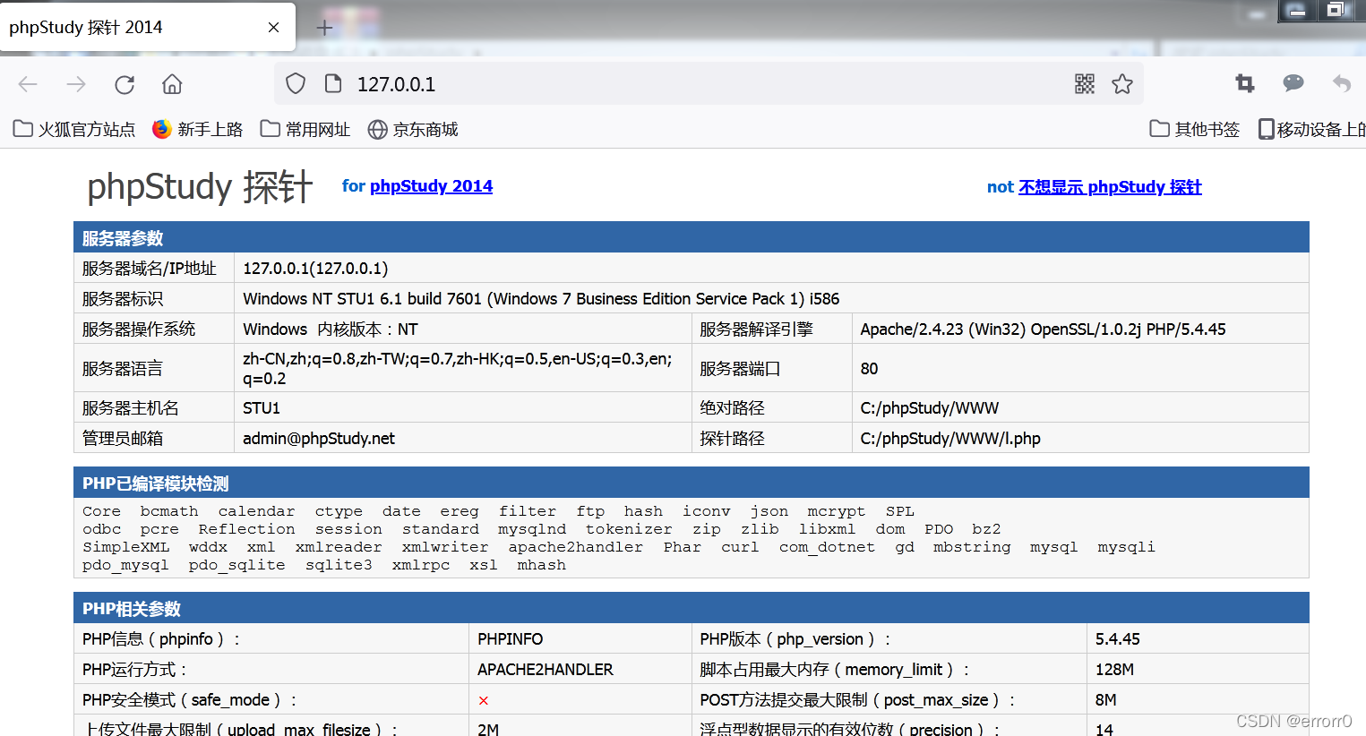The height and width of the screenshot is (736, 1366).
Task: View the tracking protection shield icon
Action: pos(296,84)
